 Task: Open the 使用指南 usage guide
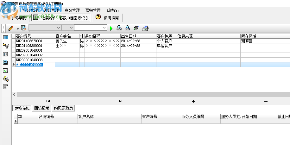pos(111,18)
